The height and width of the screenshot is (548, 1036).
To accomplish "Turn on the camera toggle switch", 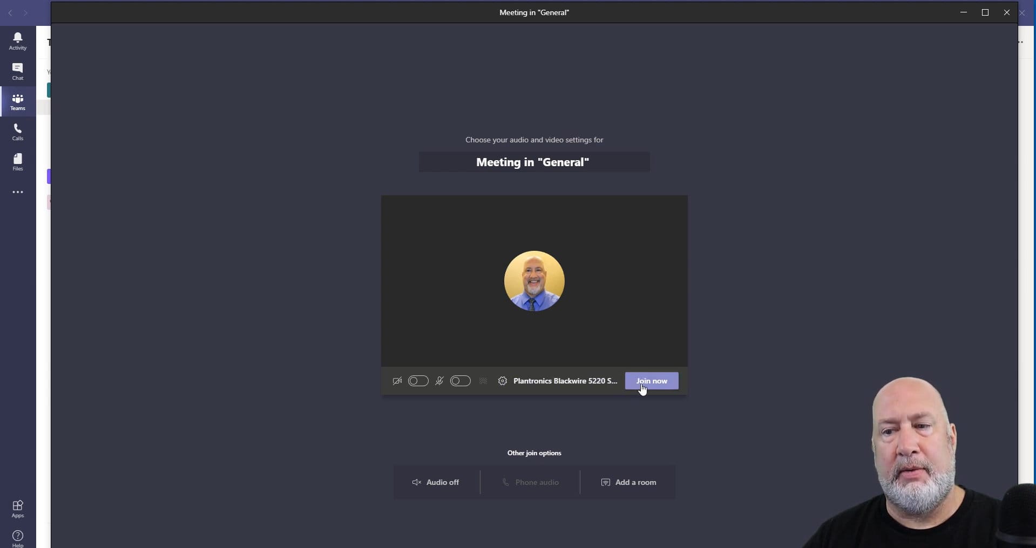I will point(418,381).
